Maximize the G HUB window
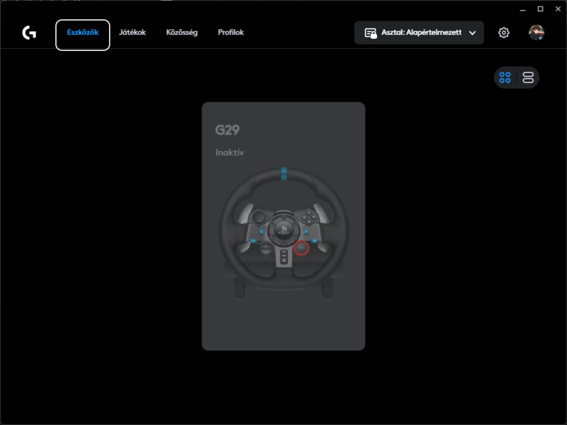Viewport: 567px width, 425px height. click(x=540, y=9)
